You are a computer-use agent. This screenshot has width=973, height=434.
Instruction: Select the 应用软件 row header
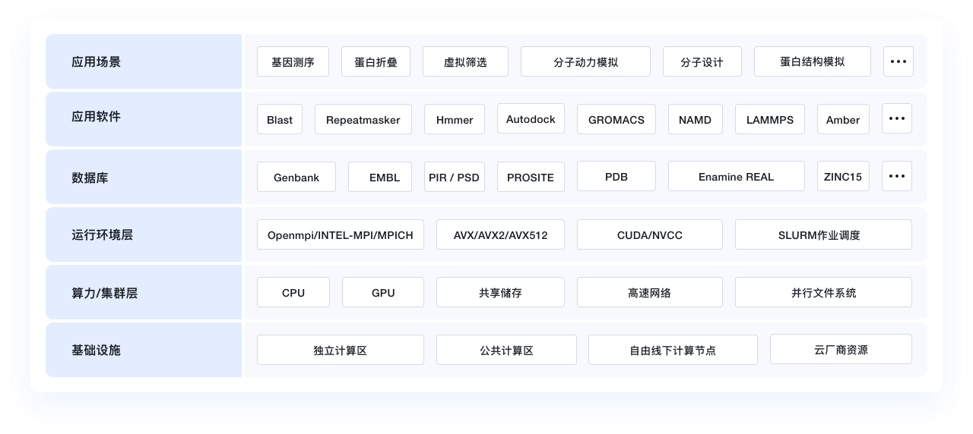144,119
